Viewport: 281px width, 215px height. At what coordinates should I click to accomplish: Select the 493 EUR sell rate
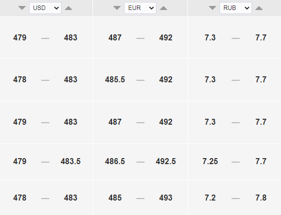coord(166,198)
